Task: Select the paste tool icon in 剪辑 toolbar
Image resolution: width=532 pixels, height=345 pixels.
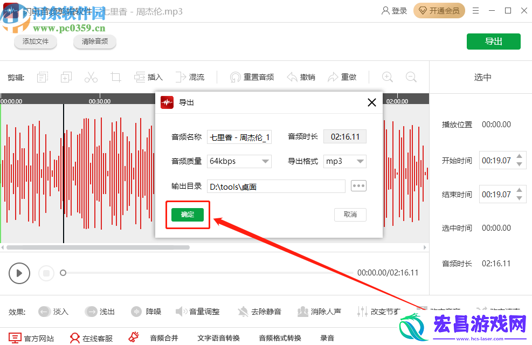Action: coord(66,77)
